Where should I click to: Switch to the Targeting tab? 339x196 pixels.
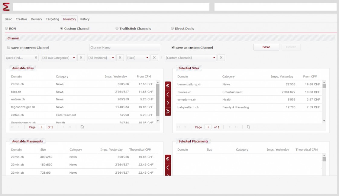pos(52,19)
